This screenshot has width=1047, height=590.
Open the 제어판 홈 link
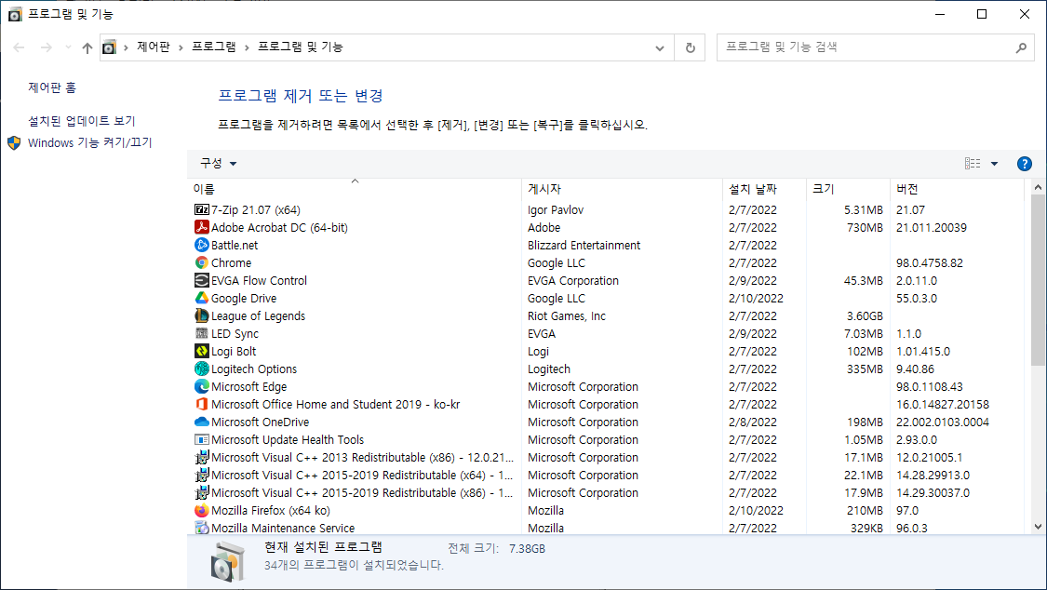pyautogui.click(x=52, y=87)
